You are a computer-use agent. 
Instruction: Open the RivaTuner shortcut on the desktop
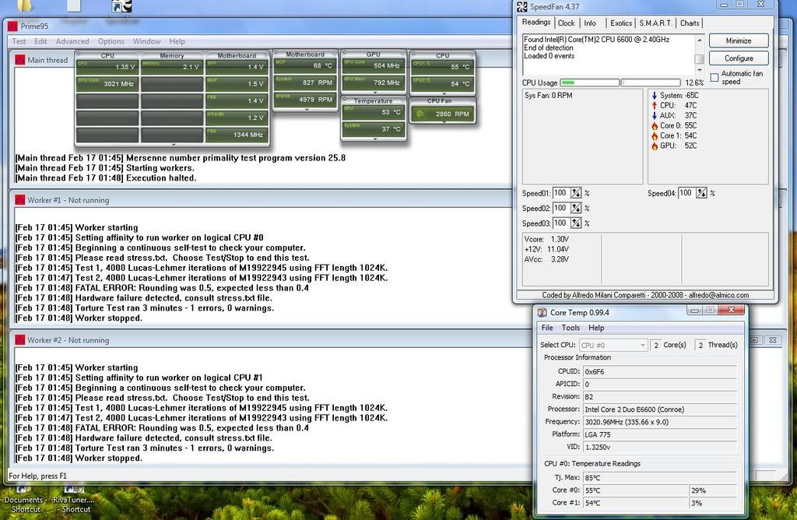pos(73,500)
